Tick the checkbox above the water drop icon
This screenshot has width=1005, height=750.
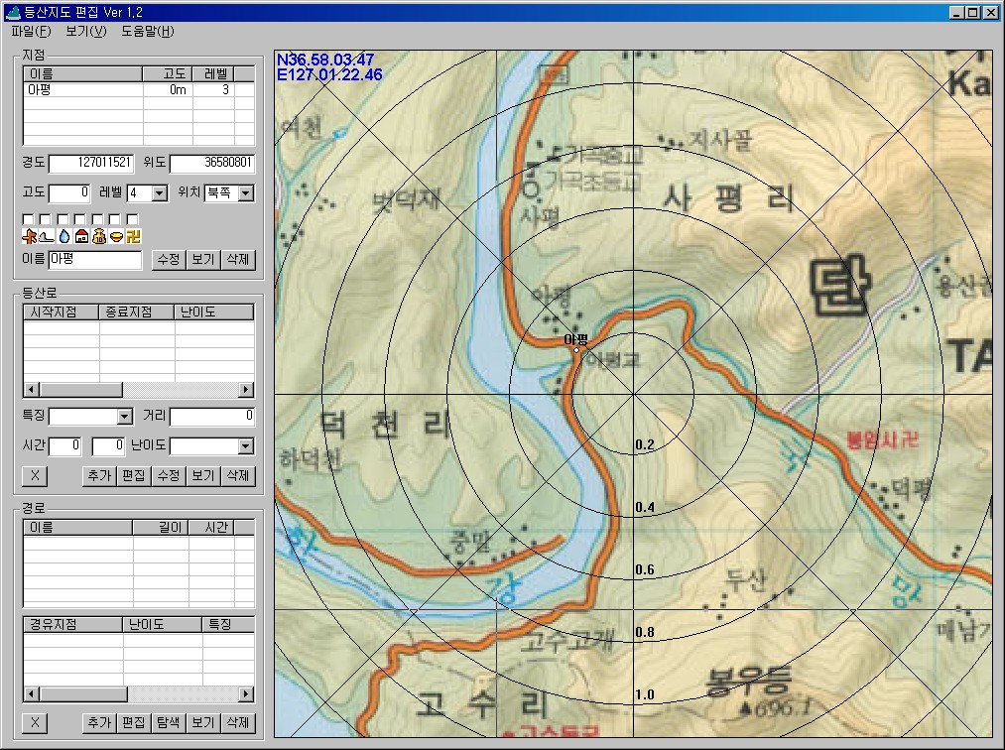tap(63, 219)
